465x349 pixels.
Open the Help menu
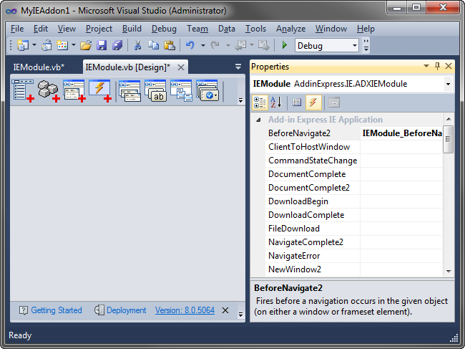366,29
